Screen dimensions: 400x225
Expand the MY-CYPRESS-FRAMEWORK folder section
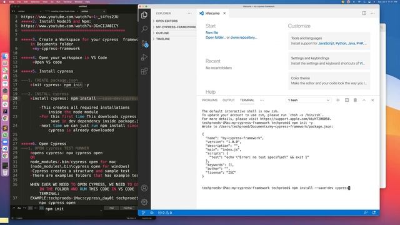[x=174, y=27]
